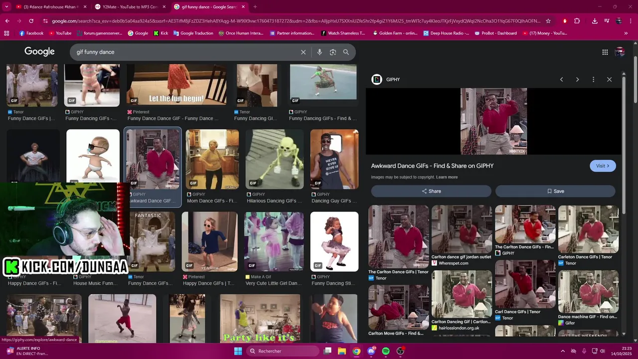Open Discord from the taskbar

(x=371, y=351)
